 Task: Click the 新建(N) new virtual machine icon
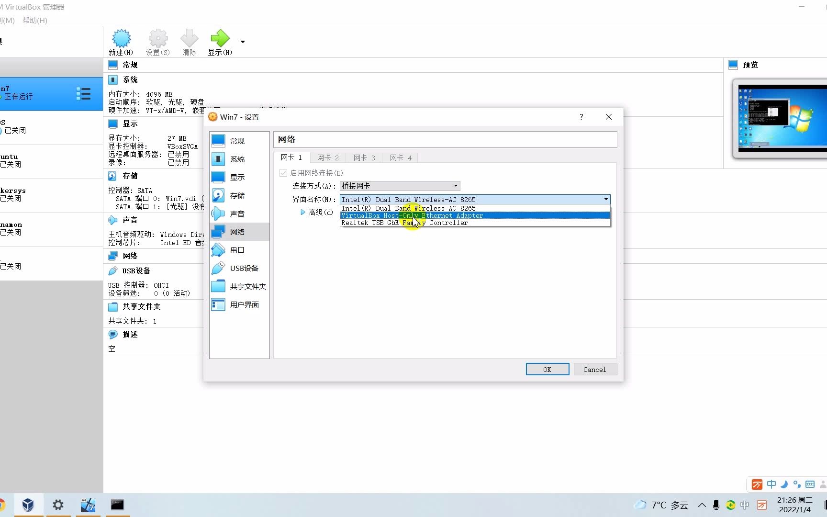point(121,42)
